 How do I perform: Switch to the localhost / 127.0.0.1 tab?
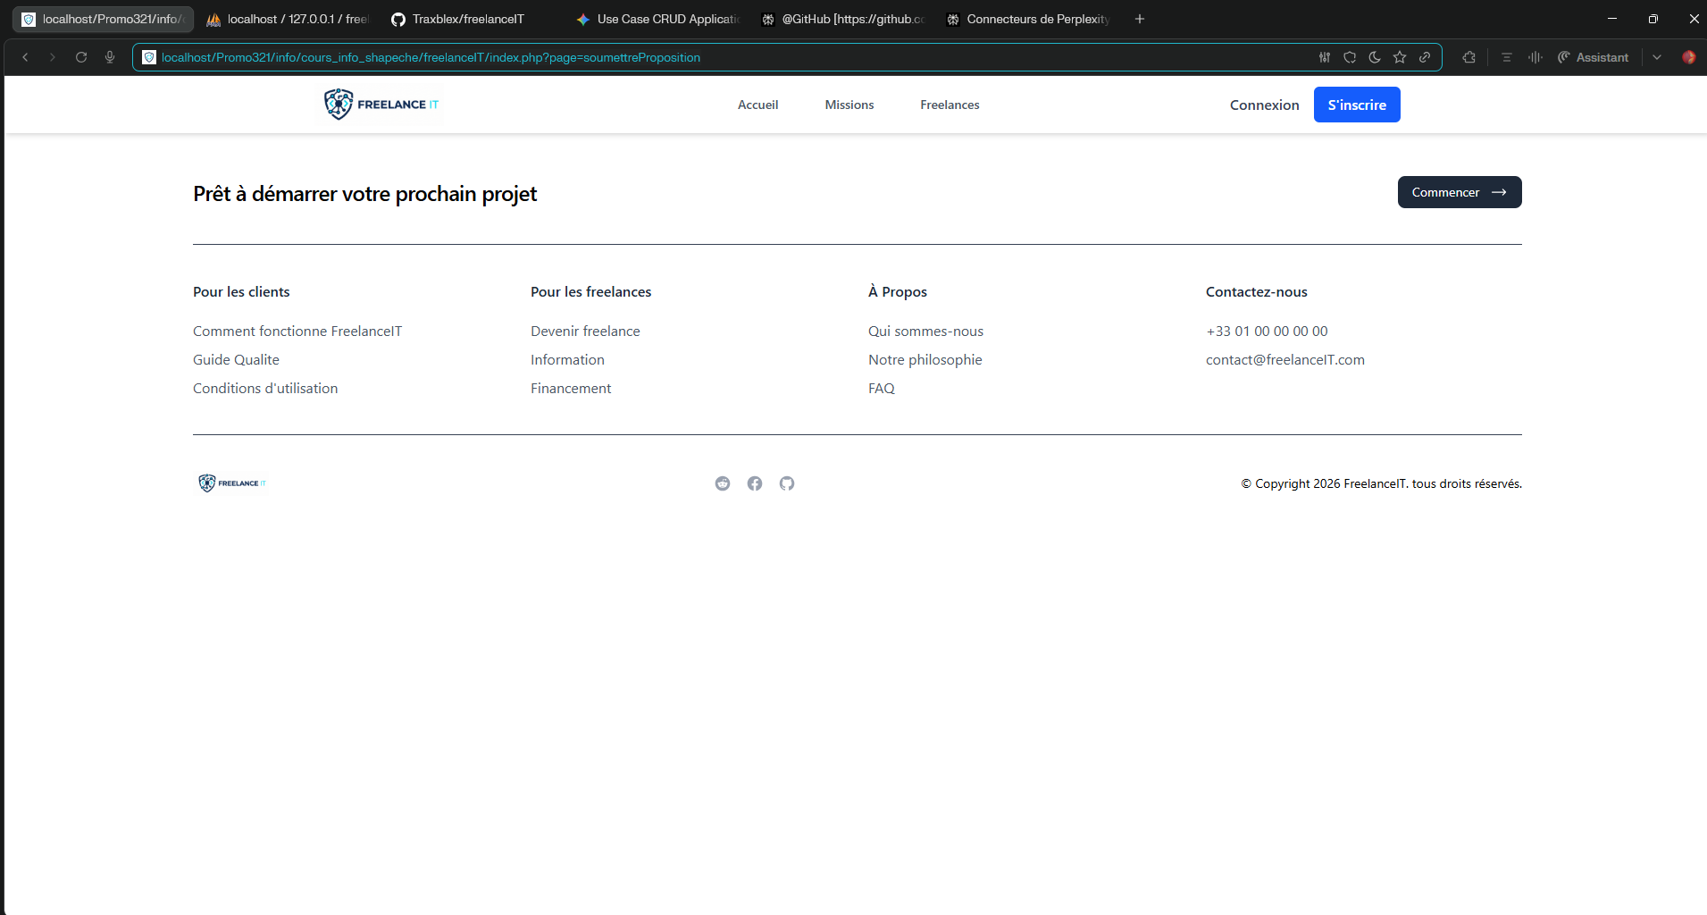pos(288,19)
